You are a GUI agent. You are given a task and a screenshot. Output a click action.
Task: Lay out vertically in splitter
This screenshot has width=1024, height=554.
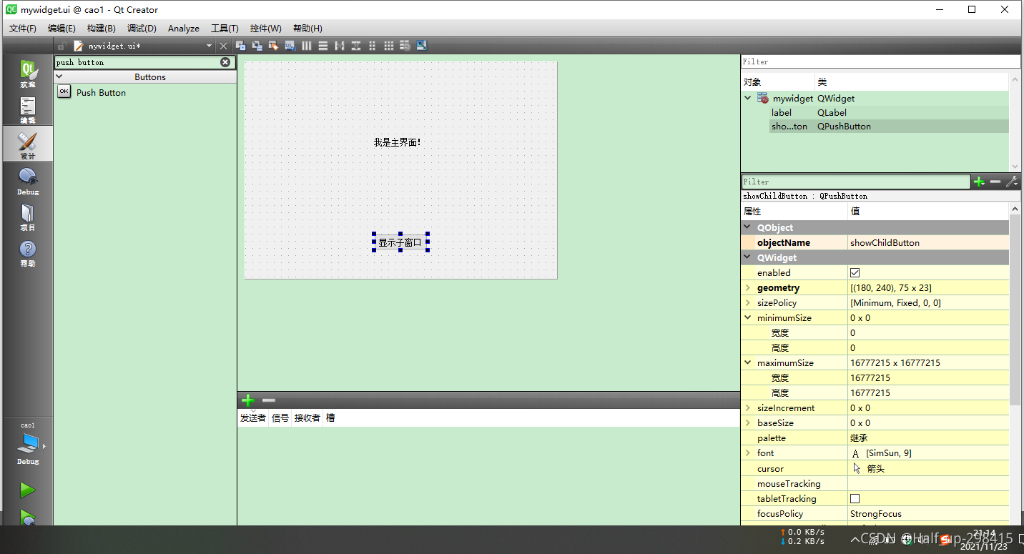click(355, 46)
